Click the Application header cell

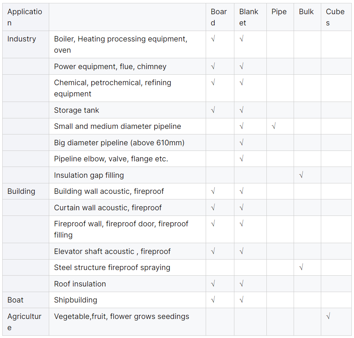coord(25,17)
